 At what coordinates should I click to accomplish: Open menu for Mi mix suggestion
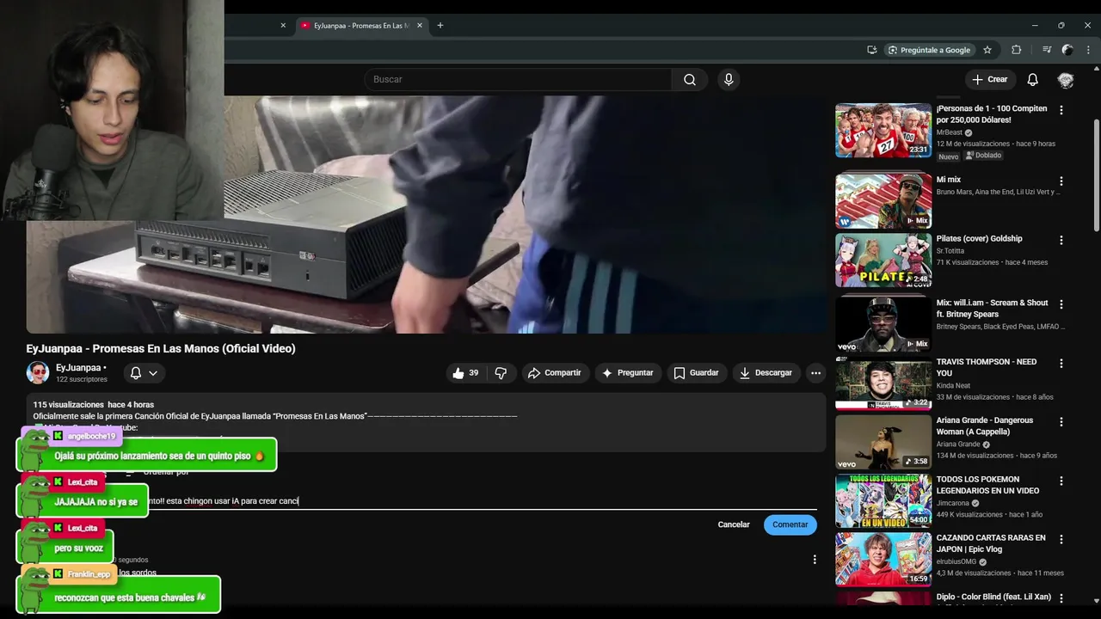click(1061, 181)
